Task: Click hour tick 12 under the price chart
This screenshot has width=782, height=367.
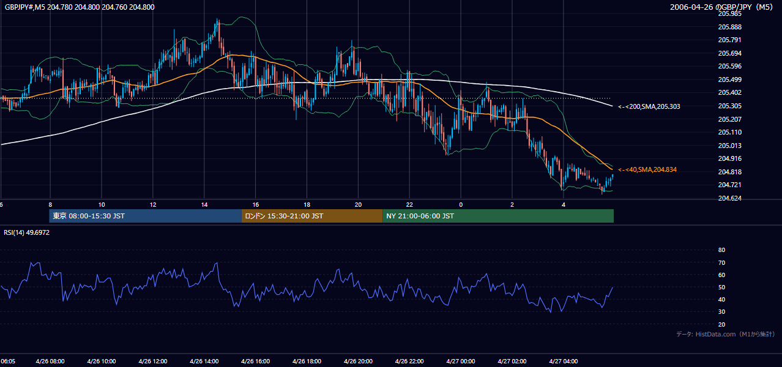Action: coord(153,204)
